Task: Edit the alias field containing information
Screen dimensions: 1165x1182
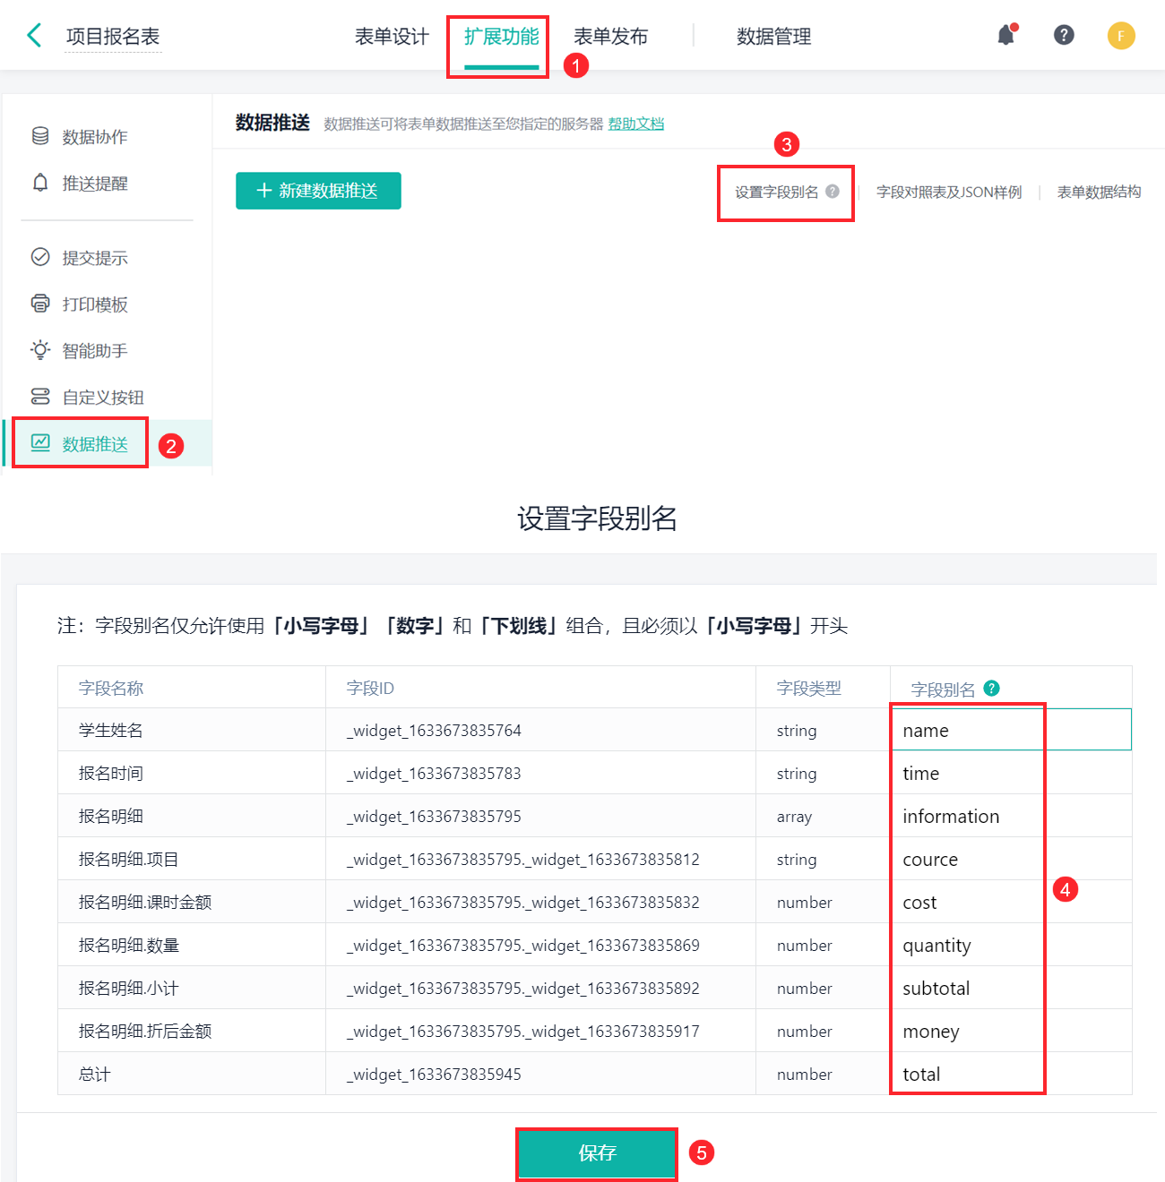Action: [1011, 816]
